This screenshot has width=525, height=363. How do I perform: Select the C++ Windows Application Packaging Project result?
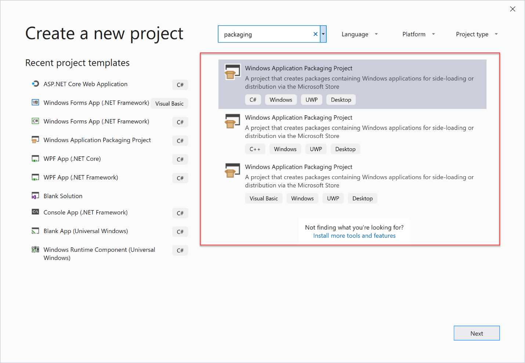pos(352,132)
